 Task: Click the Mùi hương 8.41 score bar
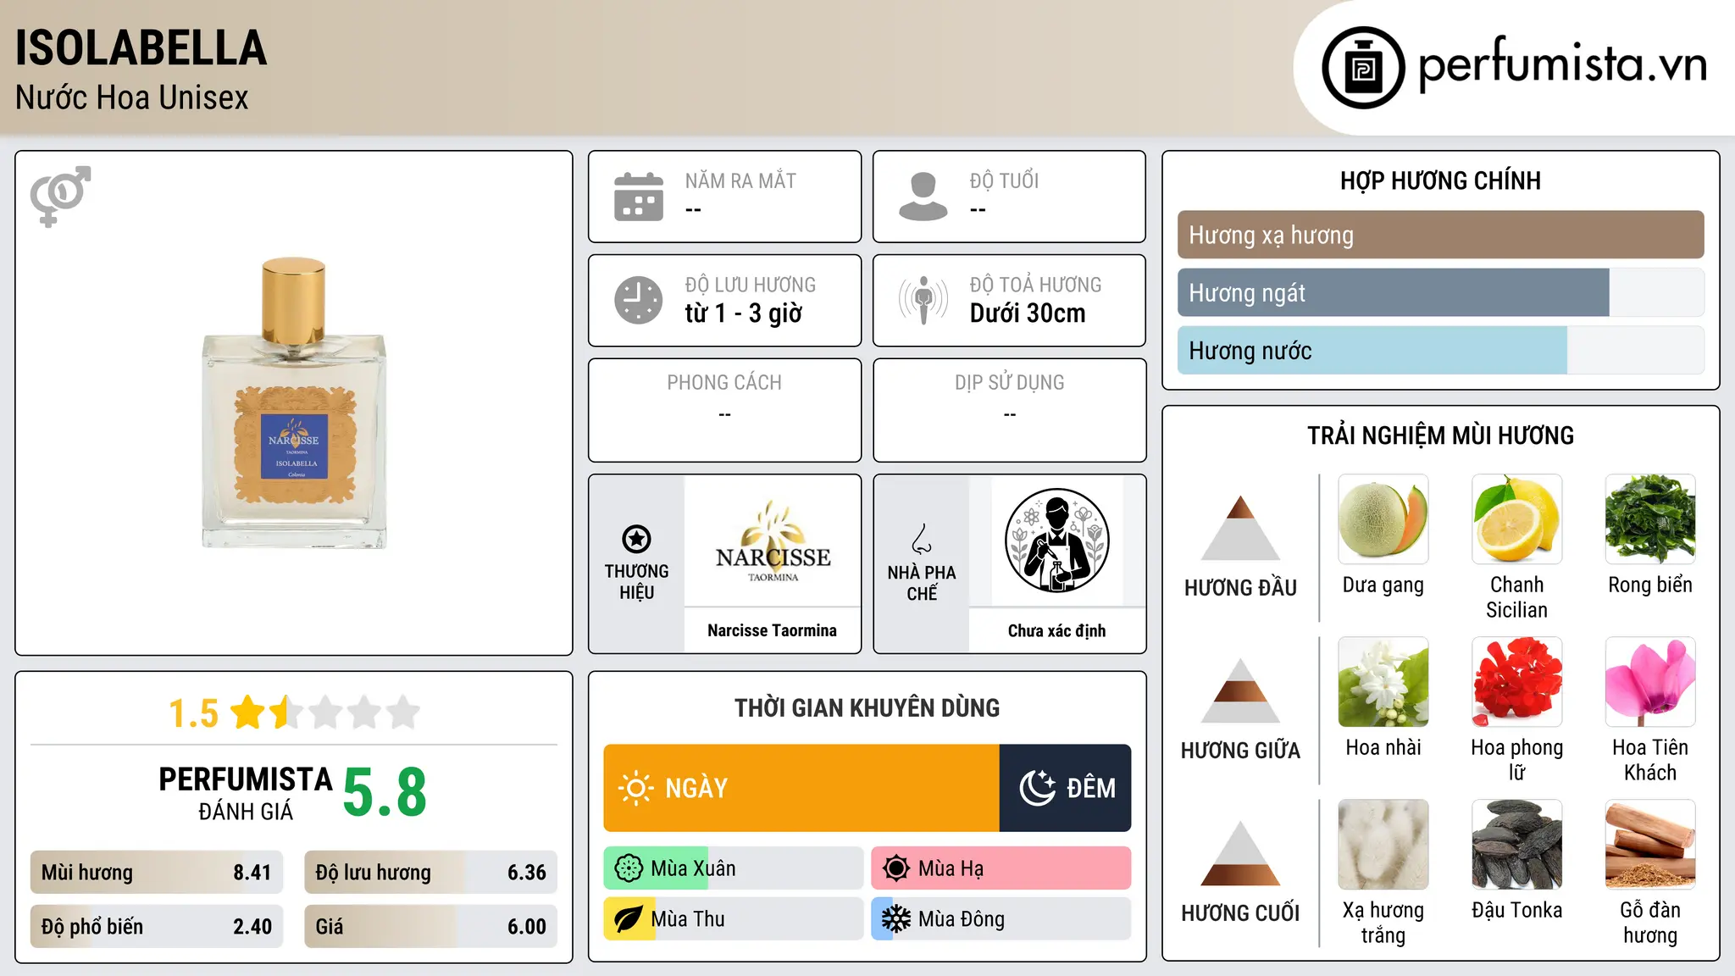(x=157, y=873)
